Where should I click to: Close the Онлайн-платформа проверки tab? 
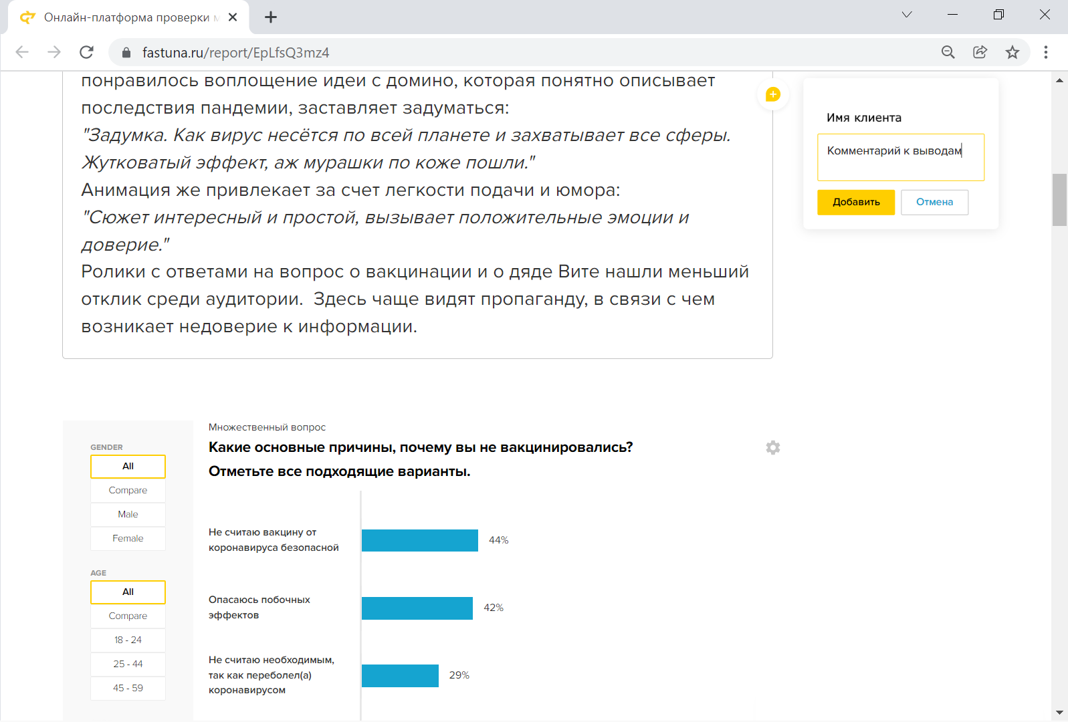(233, 17)
